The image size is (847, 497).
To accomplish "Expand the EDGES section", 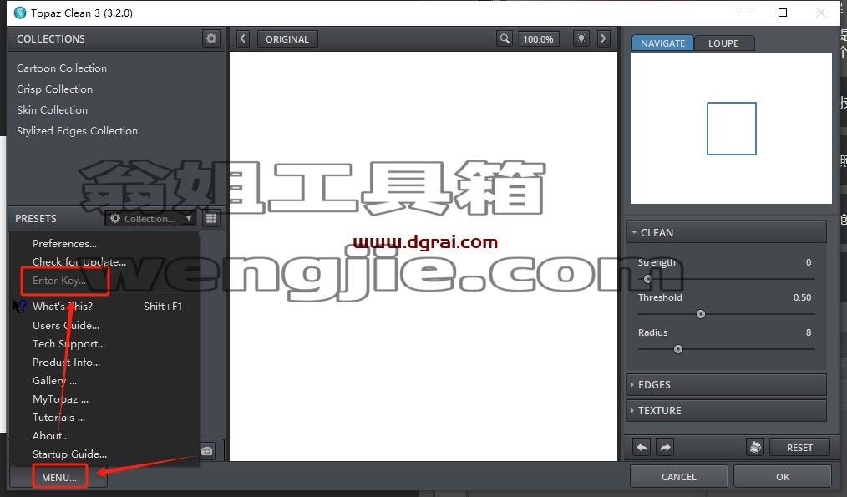I will [727, 384].
